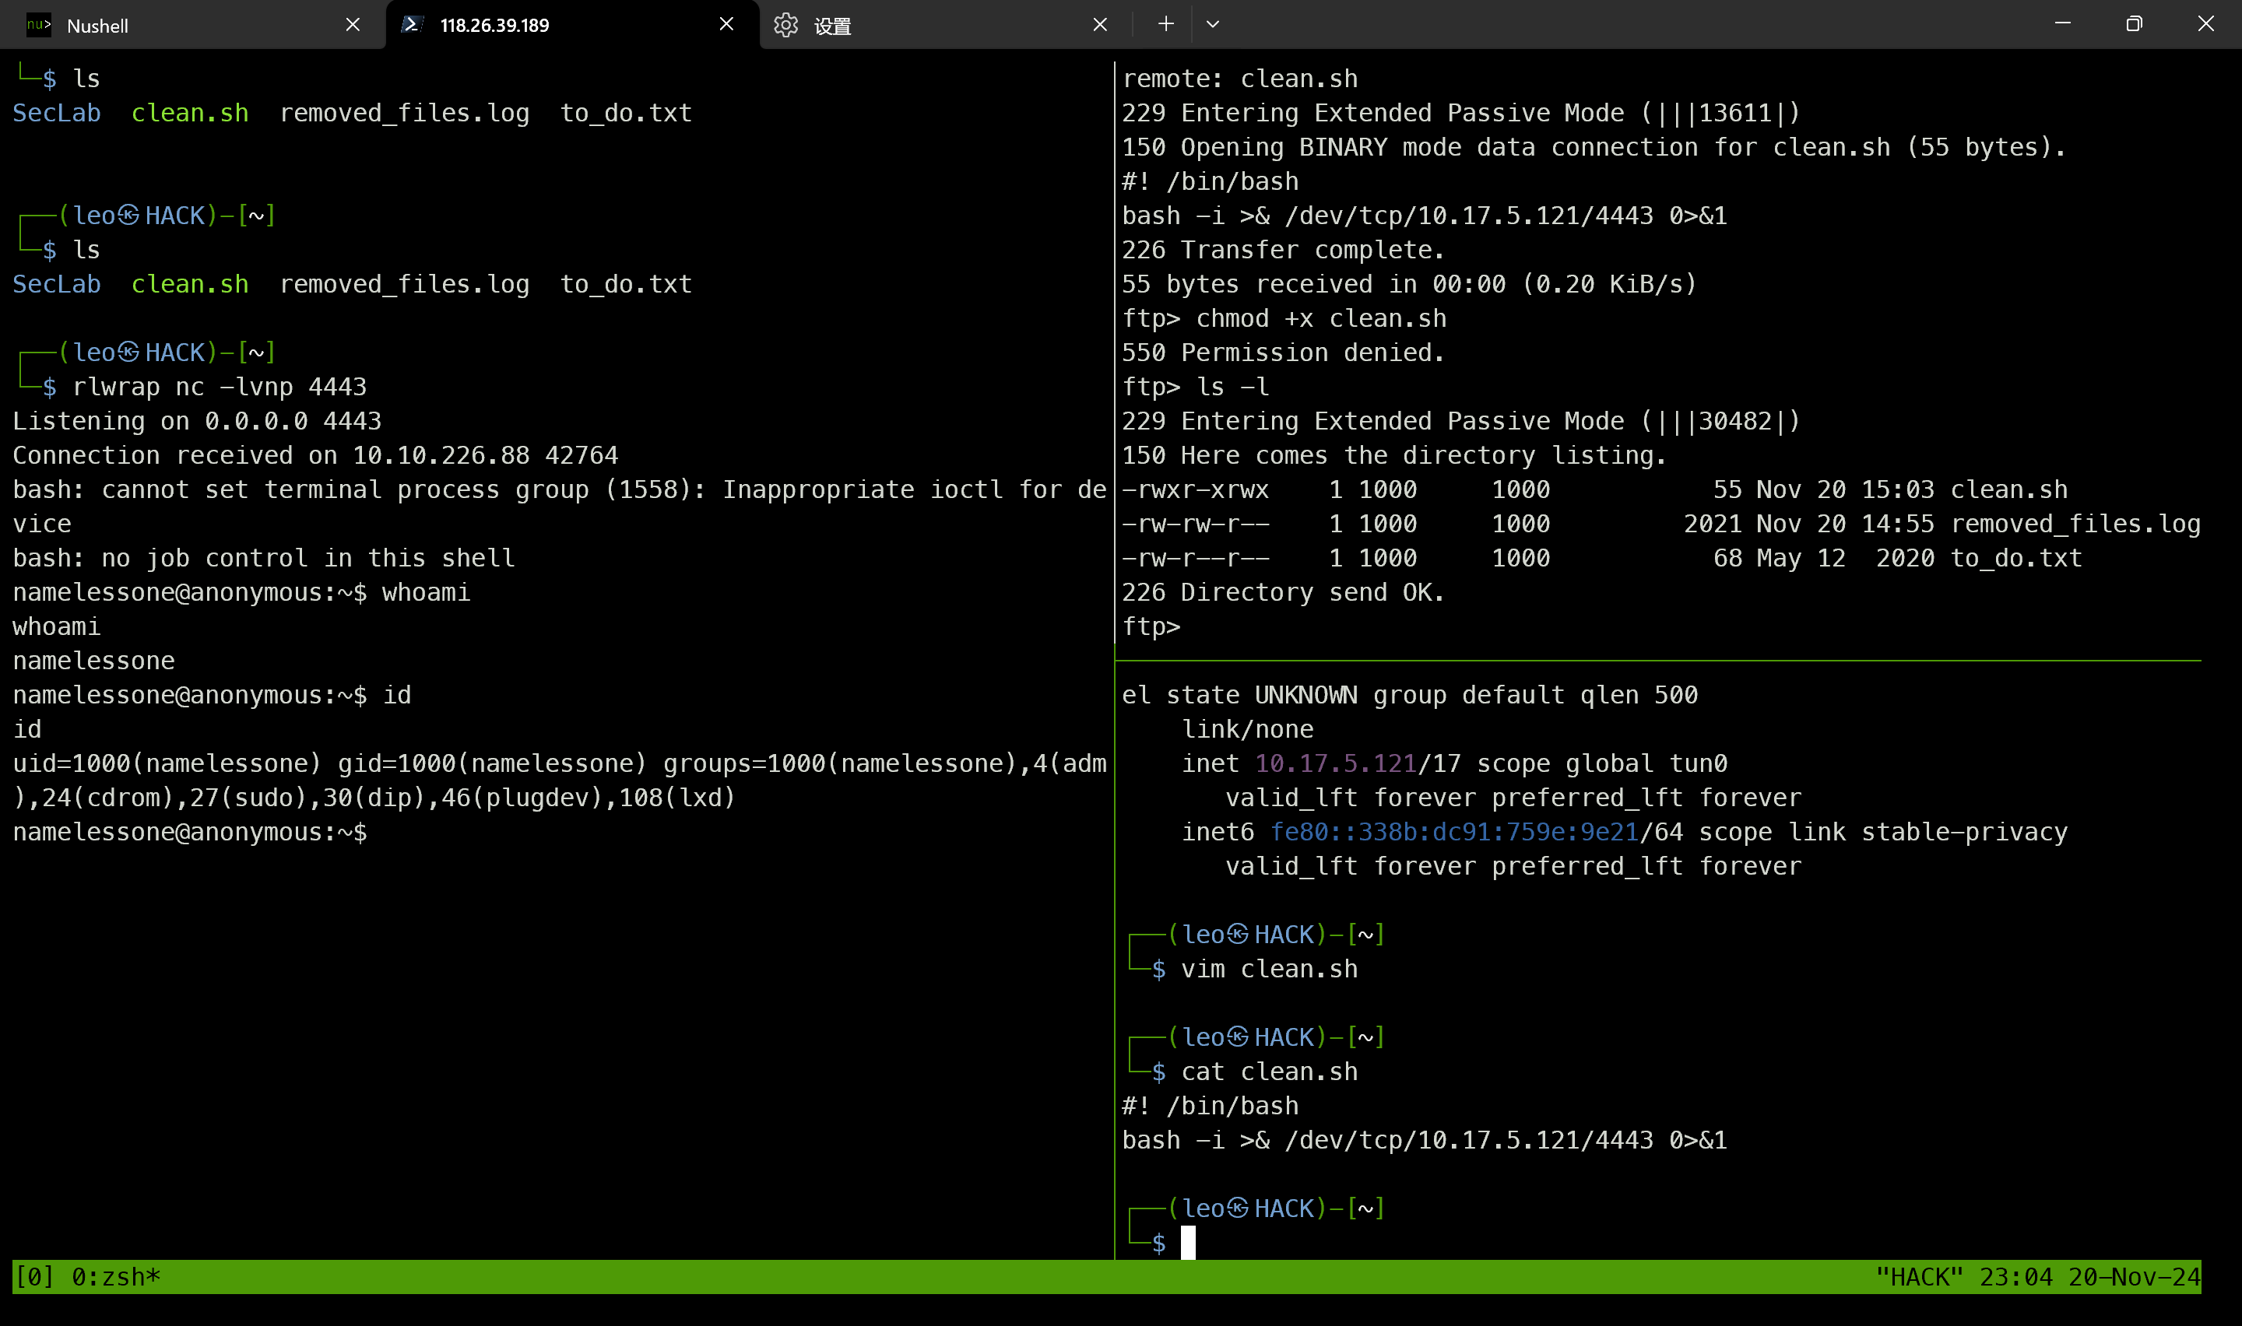This screenshot has height=1326, width=2242.
Task: Click the highlighted IP 10.17.5.121 in ip output
Action: tap(1335, 763)
